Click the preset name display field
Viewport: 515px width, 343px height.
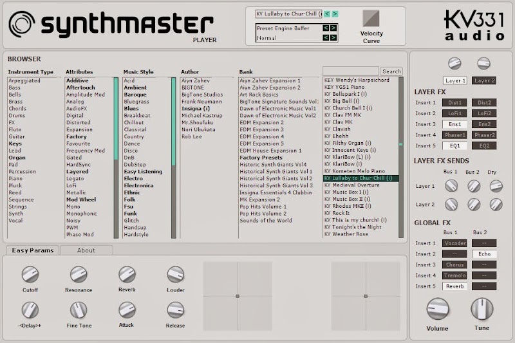coord(288,14)
